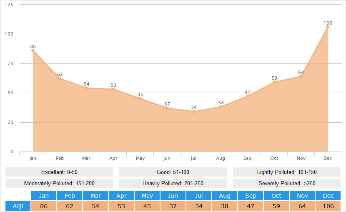346x212 pixels.
Task: Click the 75 label on the y-axis
Action: point(10,63)
